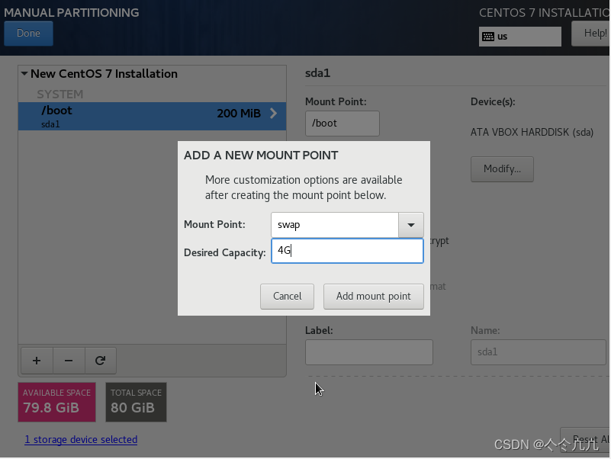Click the Desired Capacity input field

pyautogui.click(x=347, y=251)
